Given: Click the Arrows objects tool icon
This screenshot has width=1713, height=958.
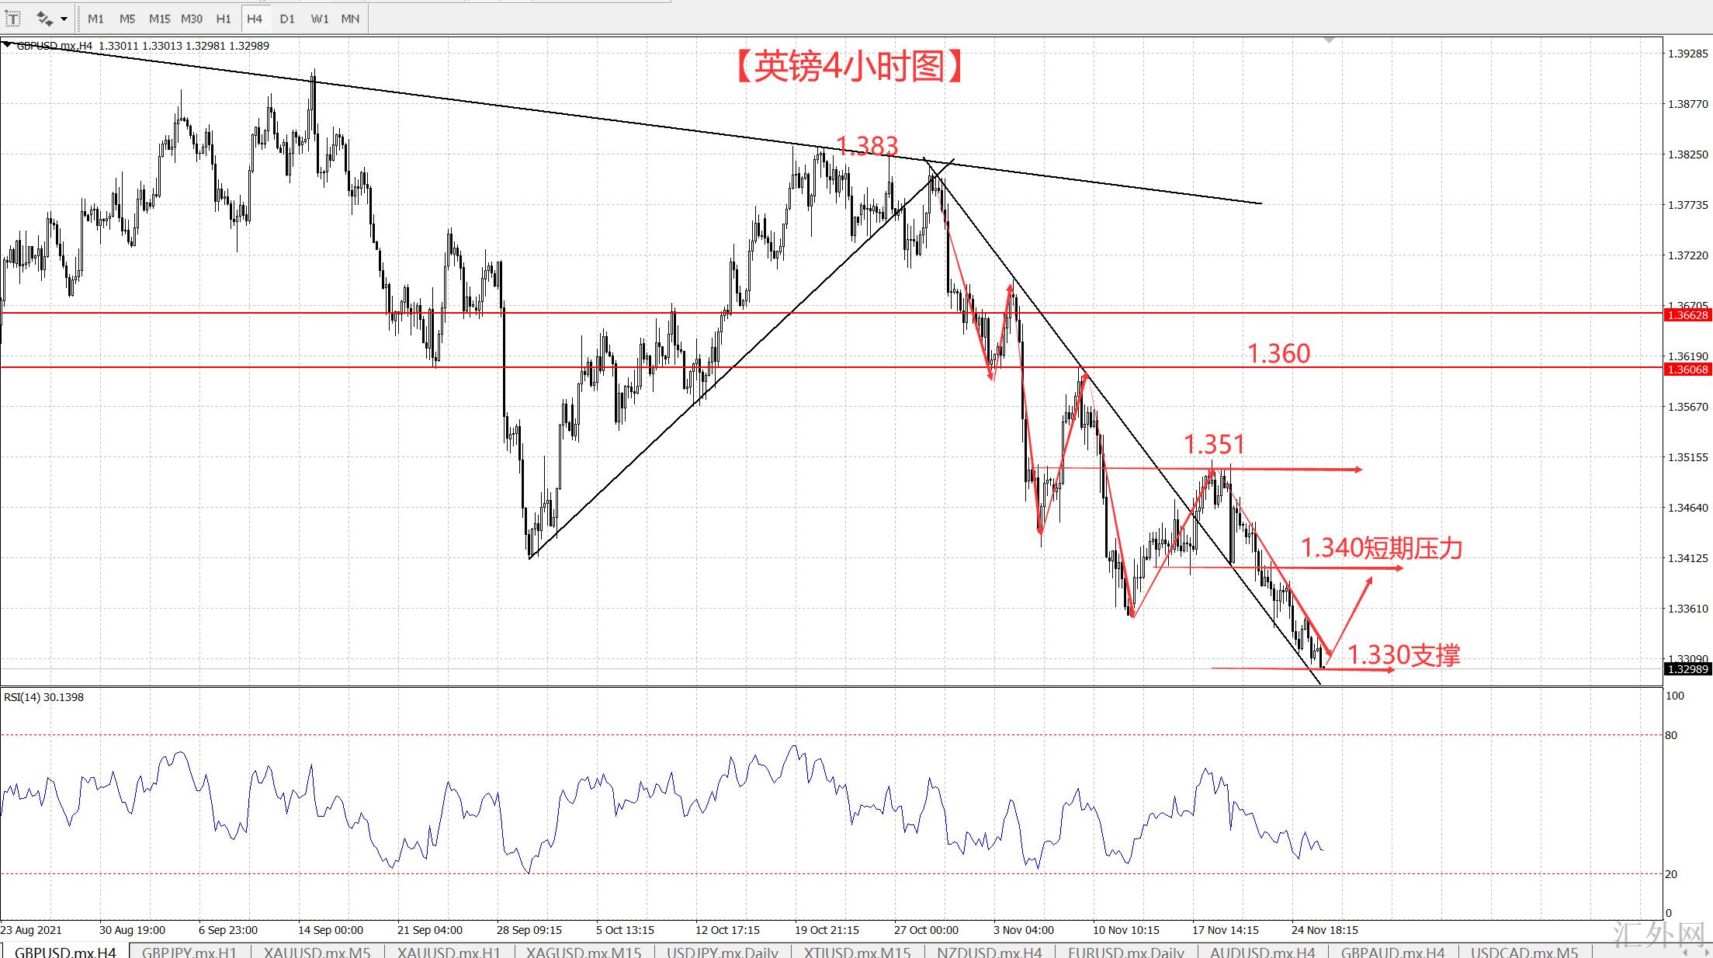Looking at the screenshot, I should click(44, 19).
